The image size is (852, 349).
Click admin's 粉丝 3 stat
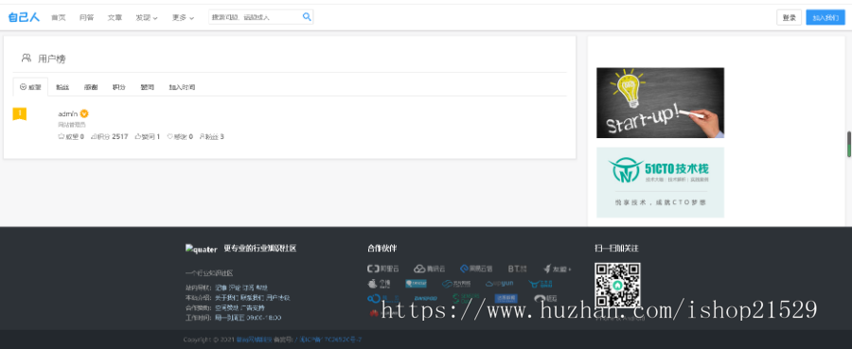click(x=212, y=137)
